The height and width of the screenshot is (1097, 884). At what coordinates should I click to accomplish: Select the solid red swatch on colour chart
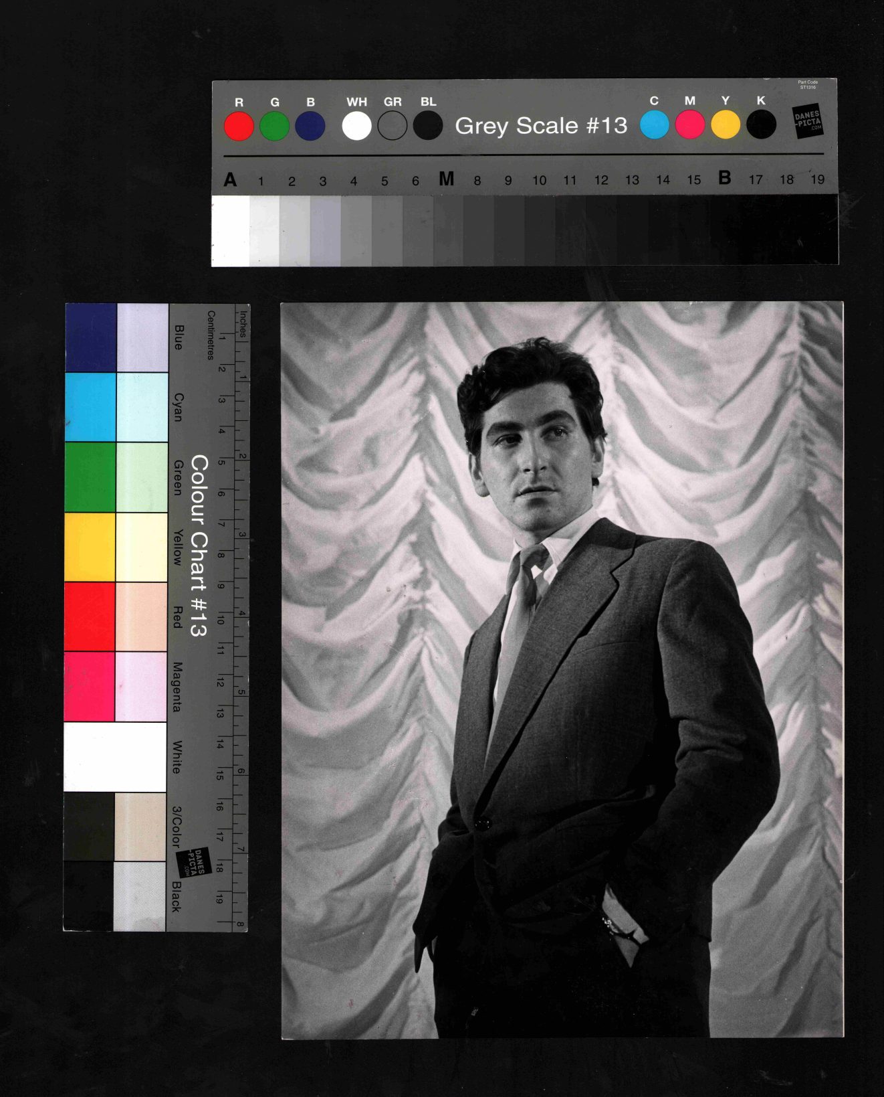pos(90,616)
